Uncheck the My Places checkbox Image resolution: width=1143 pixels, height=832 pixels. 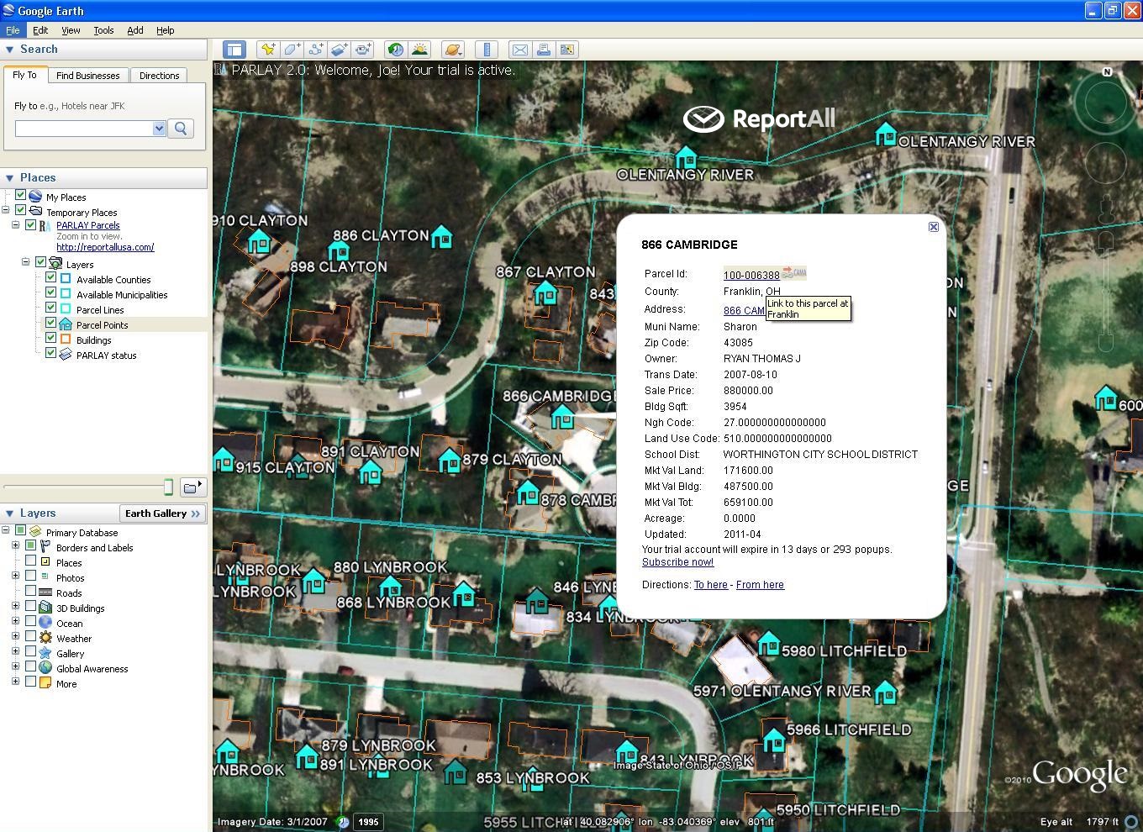coord(21,196)
